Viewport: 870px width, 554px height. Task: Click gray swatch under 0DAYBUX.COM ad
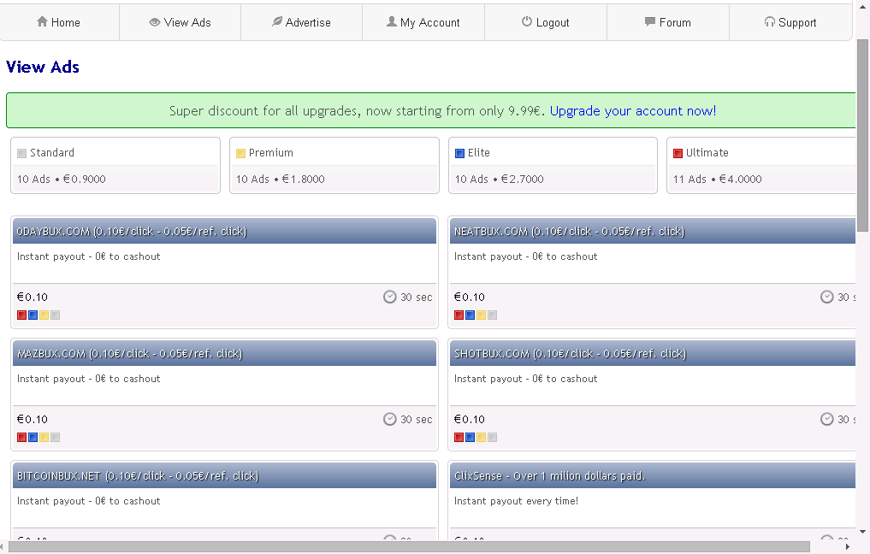click(55, 315)
